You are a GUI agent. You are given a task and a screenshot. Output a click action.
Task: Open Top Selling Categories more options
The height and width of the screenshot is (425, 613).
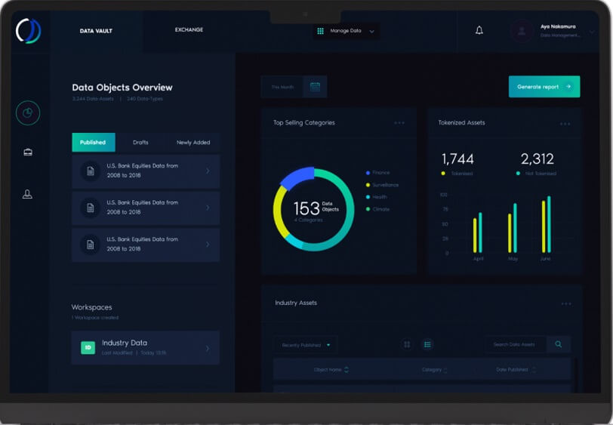pyautogui.click(x=399, y=123)
